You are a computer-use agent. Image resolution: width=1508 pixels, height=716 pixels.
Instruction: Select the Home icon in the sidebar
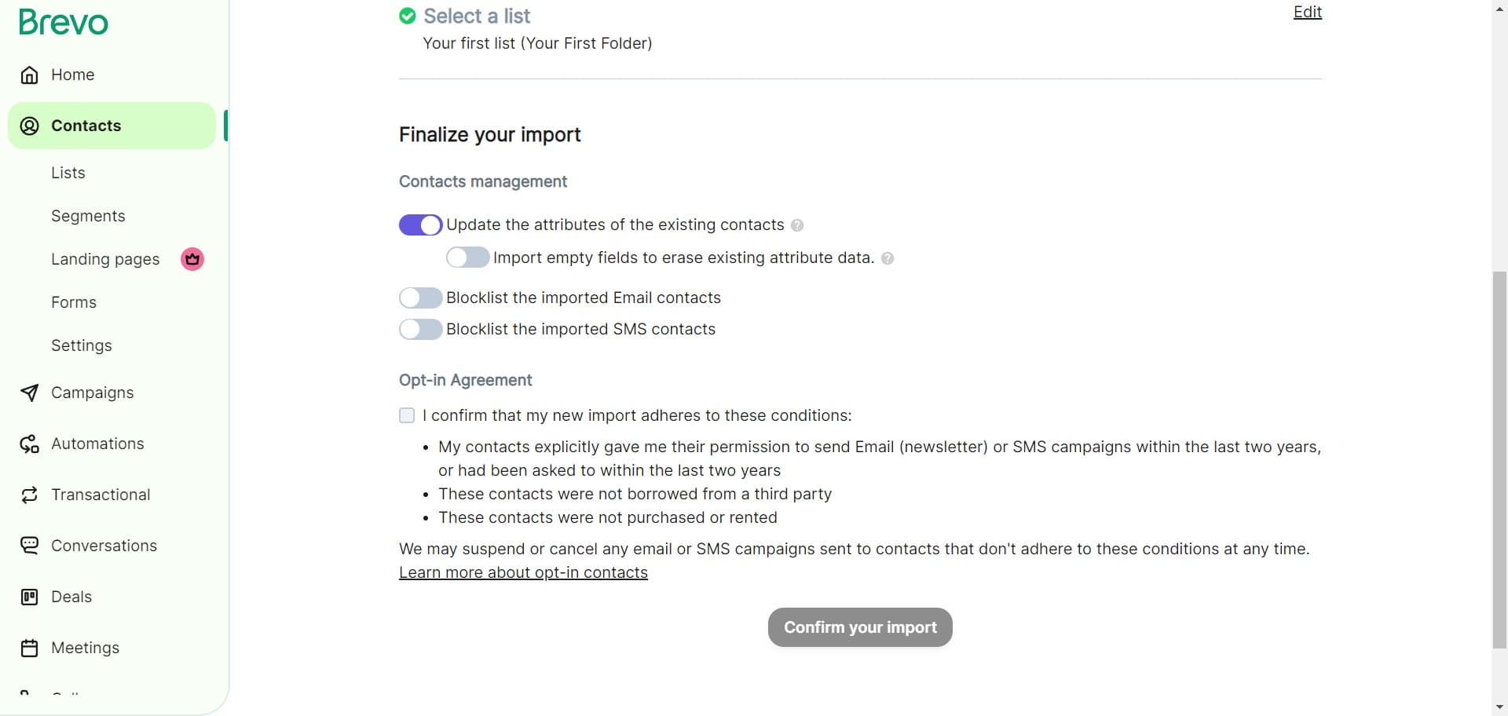29,75
